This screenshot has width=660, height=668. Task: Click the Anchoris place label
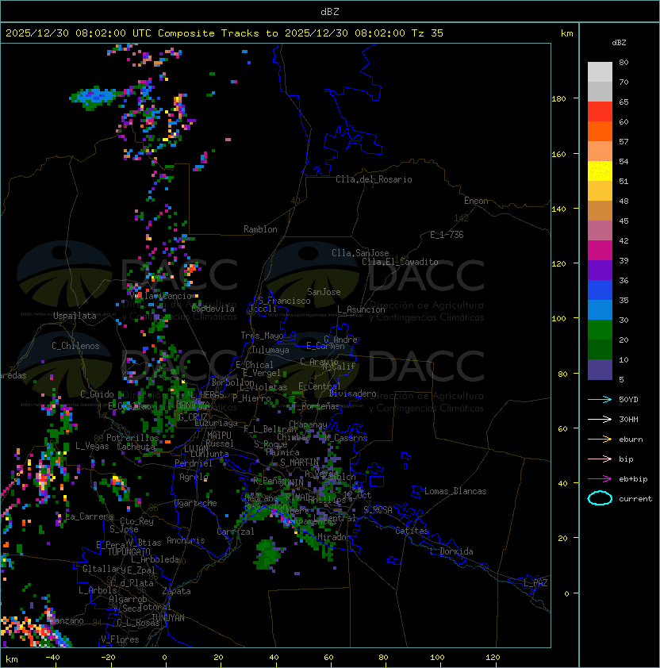click(x=186, y=540)
